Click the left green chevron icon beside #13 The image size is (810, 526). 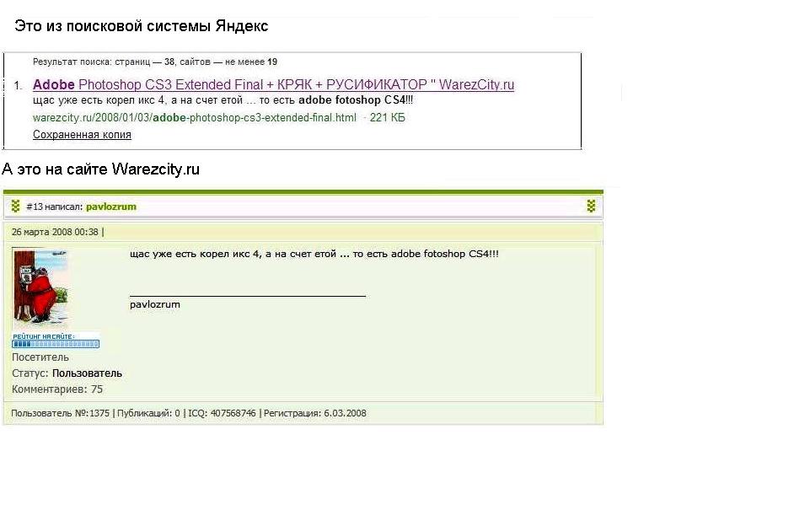click(15, 207)
